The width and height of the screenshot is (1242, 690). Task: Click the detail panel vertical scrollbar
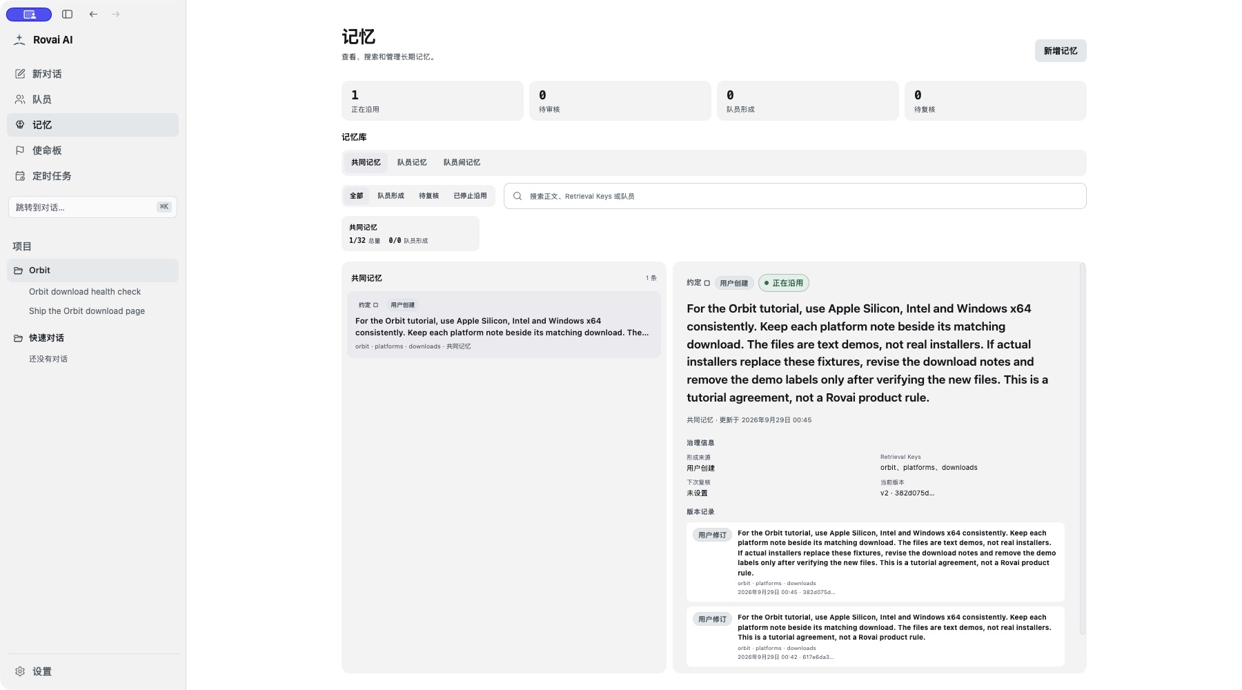[x=1083, y=448]
